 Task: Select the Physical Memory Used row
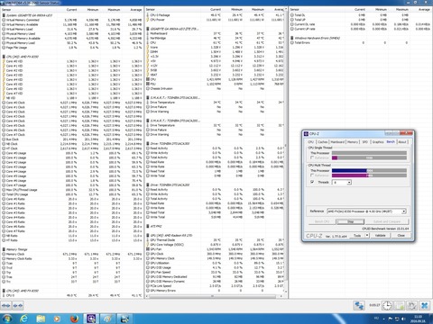[x=72, y=33]
